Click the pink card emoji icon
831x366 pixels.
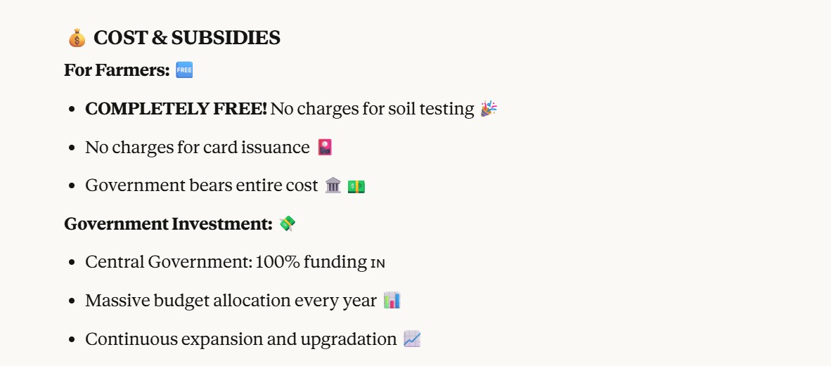pyautogui.click(x=324, y=148)
